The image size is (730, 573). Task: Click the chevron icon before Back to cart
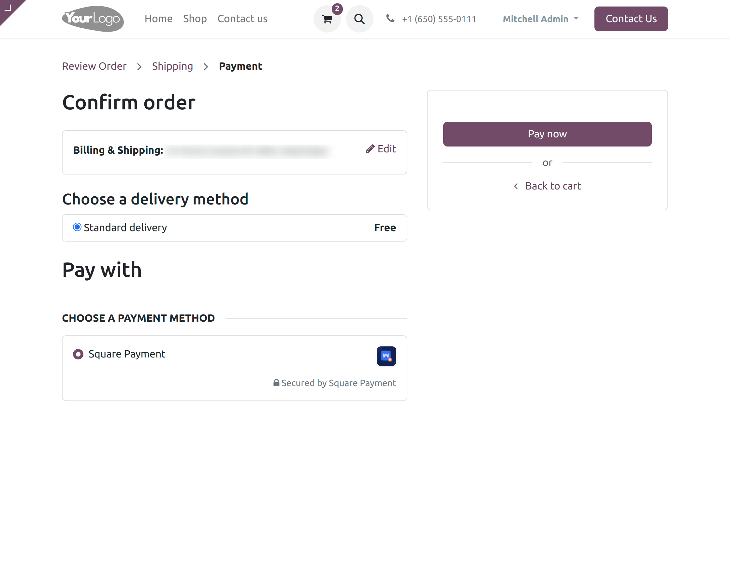coord(516,186)
